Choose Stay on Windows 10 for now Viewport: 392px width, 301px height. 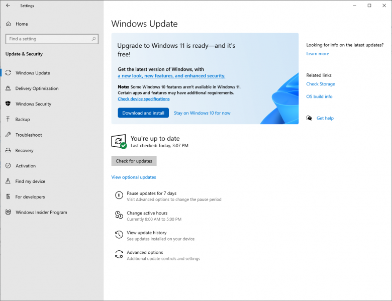click(202, 113)
